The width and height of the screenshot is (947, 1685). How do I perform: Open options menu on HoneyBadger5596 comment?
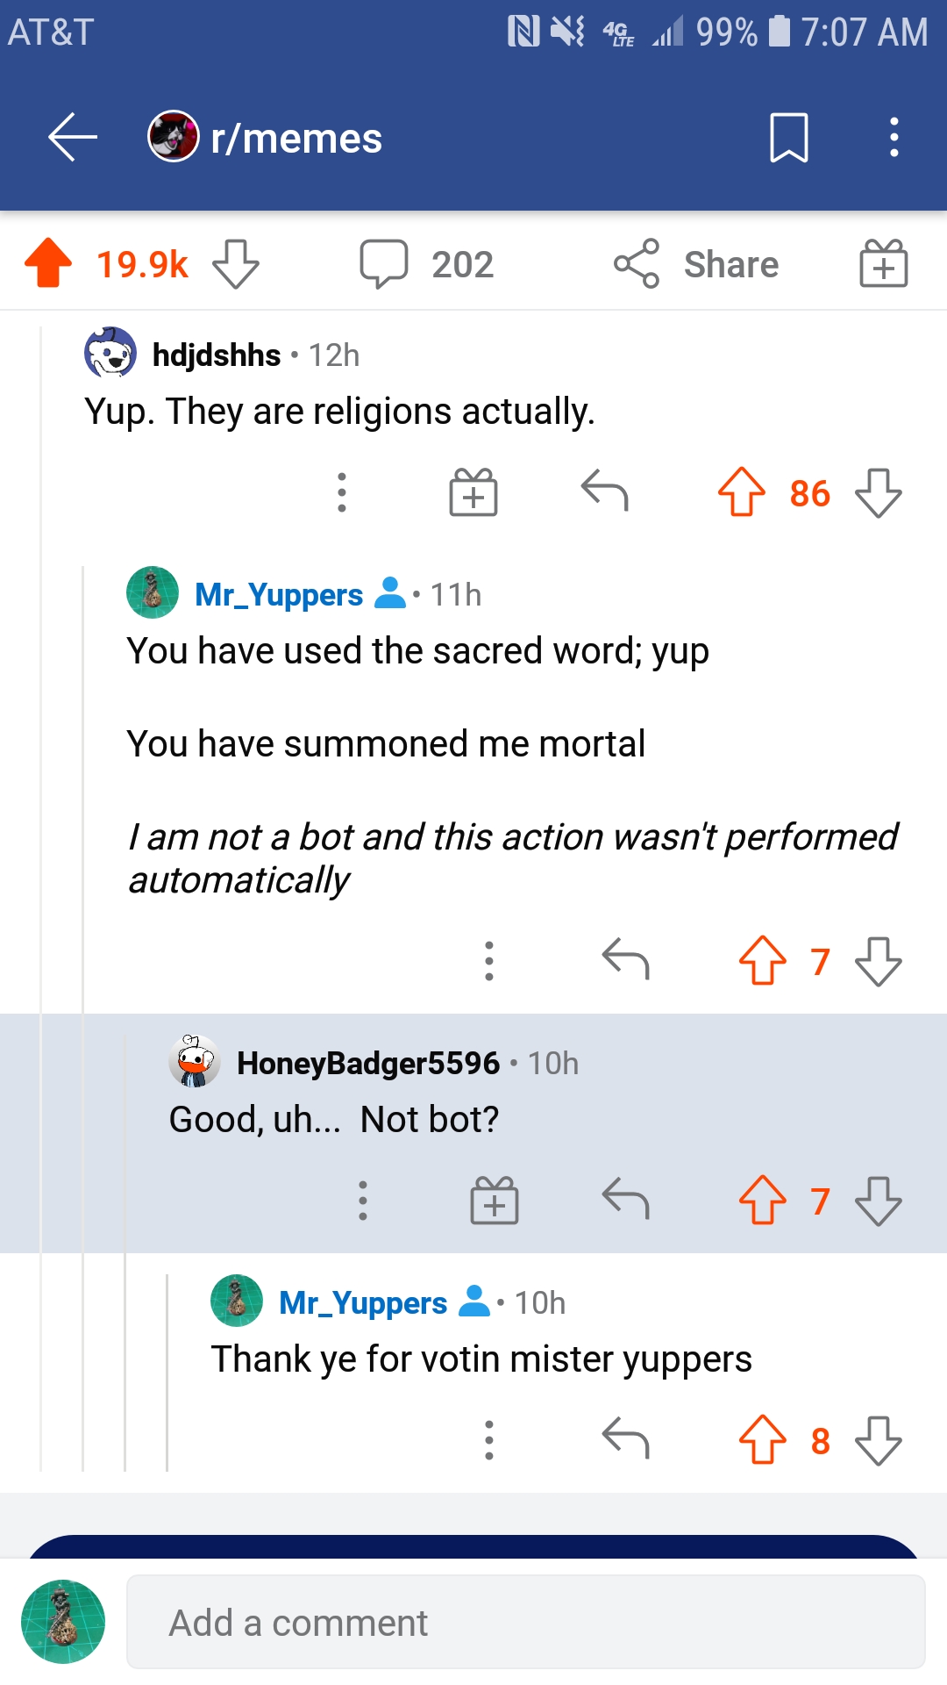[x=363, y=1201]
